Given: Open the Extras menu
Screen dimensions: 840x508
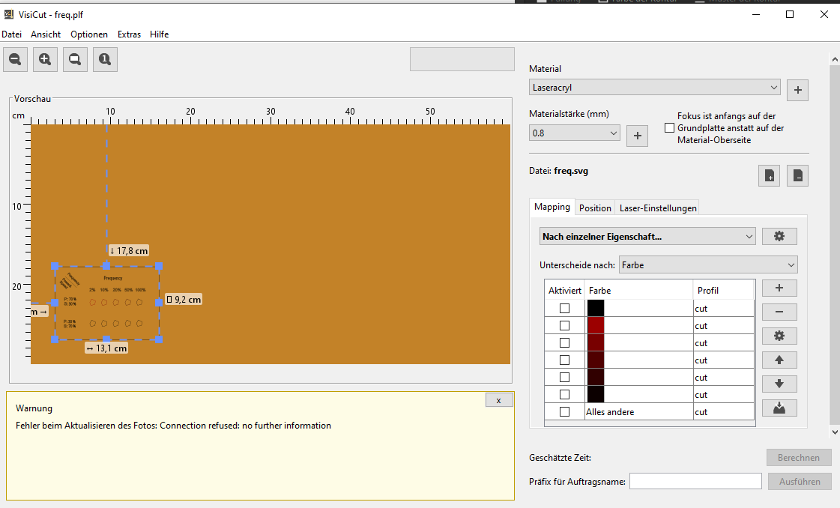Looking at the screenshot, I should [x=129, y=34].
